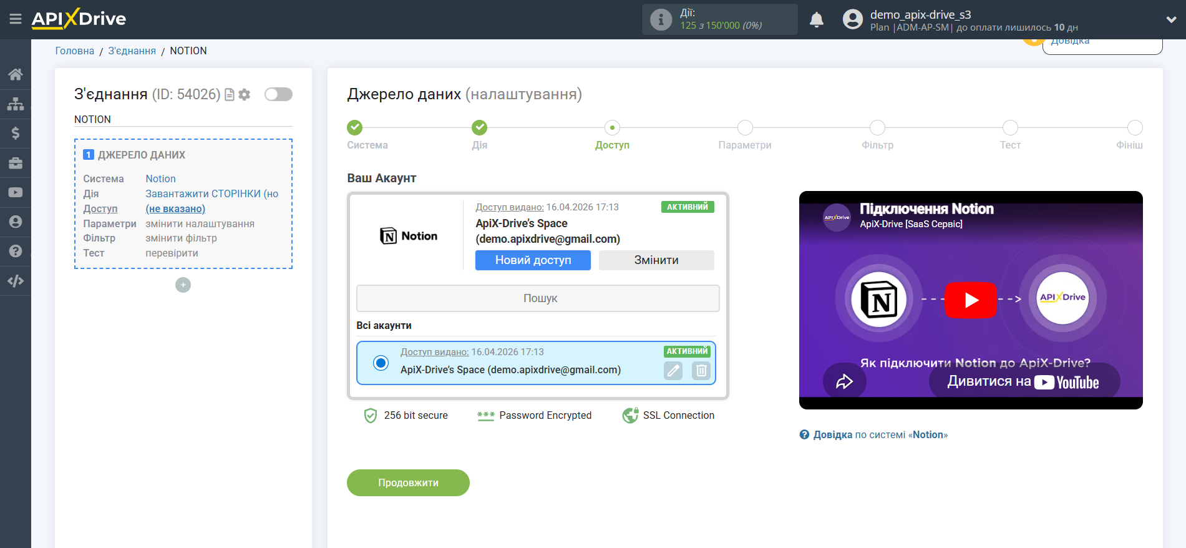The height and width of the screenshot is (548, 1186).
Task: Click змінити налаштування link
Action: 200,223
